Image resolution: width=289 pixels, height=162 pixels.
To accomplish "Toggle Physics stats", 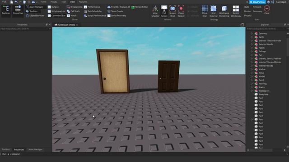I will pos(248,16).
